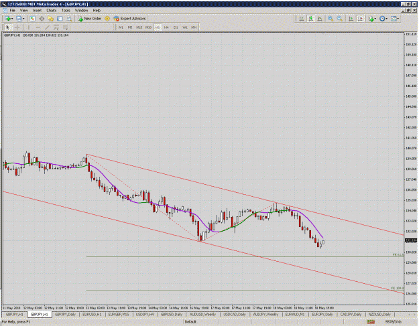The width and height of the screenshot is (419, 326).
Task: Open the Strategy Tester magnifier icon
Action: coord(69,18)
